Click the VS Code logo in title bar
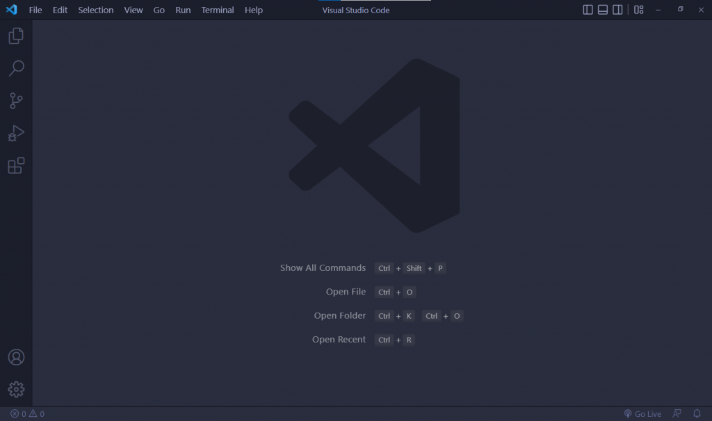 [x=11, y=10]
